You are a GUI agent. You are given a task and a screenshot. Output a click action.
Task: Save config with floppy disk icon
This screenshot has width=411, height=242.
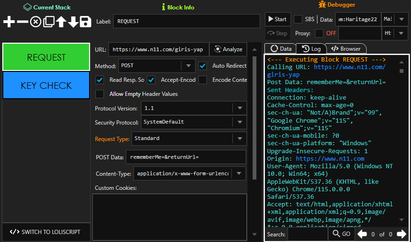(85, 22)
